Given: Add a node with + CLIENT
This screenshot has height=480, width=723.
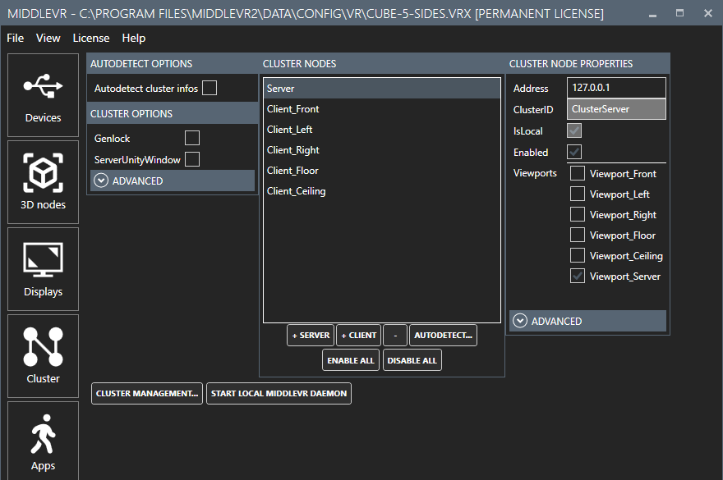Looking at the screenshot, I should coord(359,335).
